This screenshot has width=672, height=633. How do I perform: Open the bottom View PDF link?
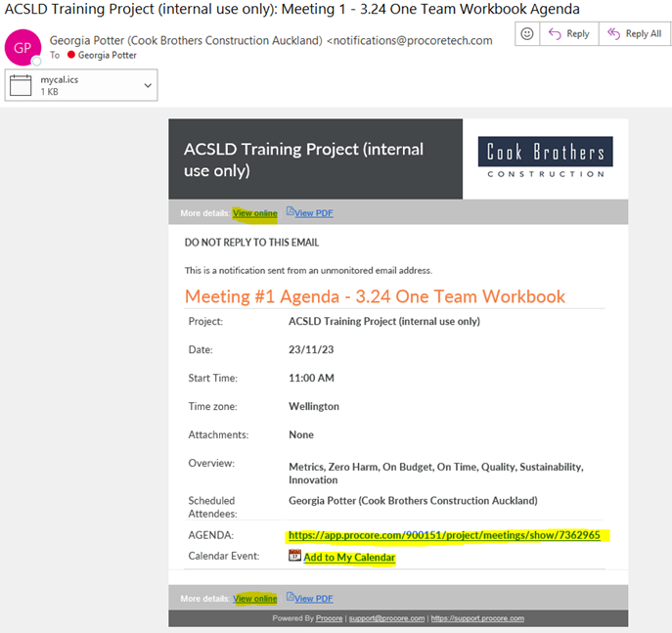[314, 599]
